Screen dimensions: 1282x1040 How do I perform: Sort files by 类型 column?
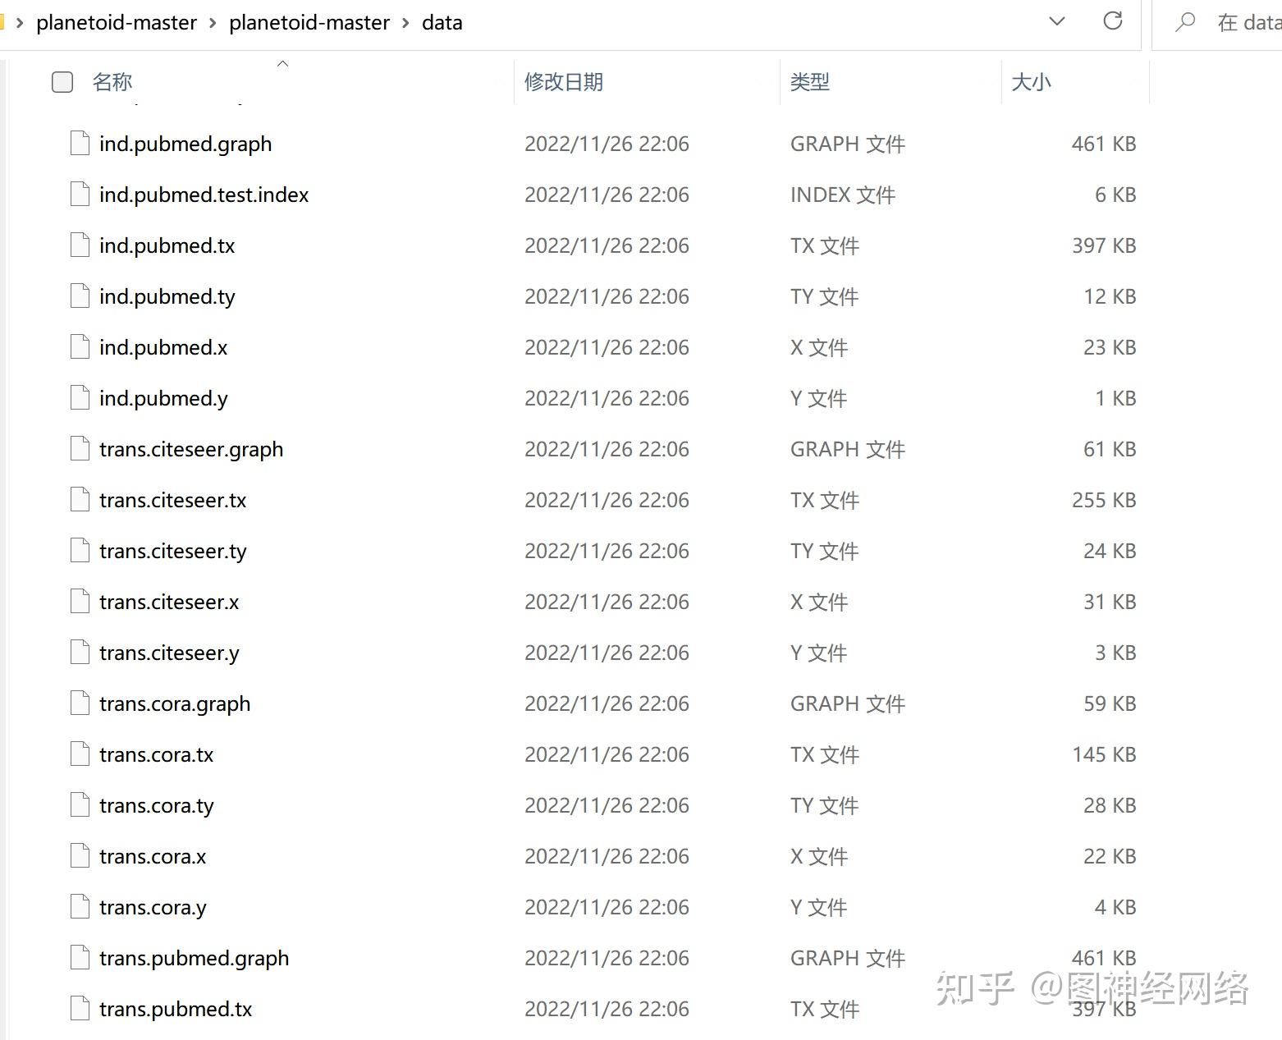tap(810, 82)
